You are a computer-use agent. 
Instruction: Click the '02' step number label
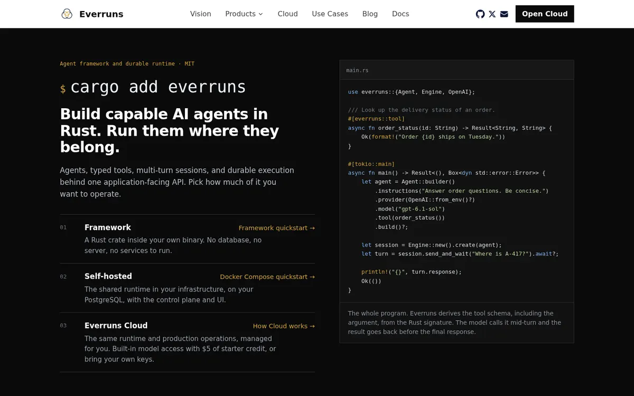pos(63,277)
